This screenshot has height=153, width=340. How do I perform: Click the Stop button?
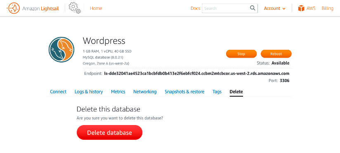[x=241, y=54]
